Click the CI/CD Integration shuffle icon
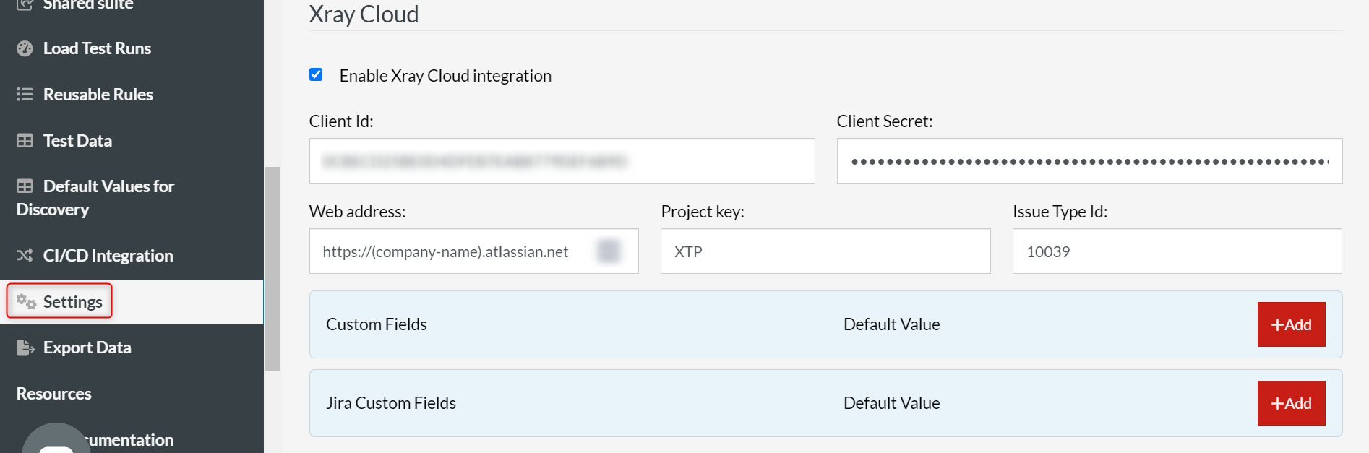Screen dimensions: 1369x453 click(x=25, y=256)
